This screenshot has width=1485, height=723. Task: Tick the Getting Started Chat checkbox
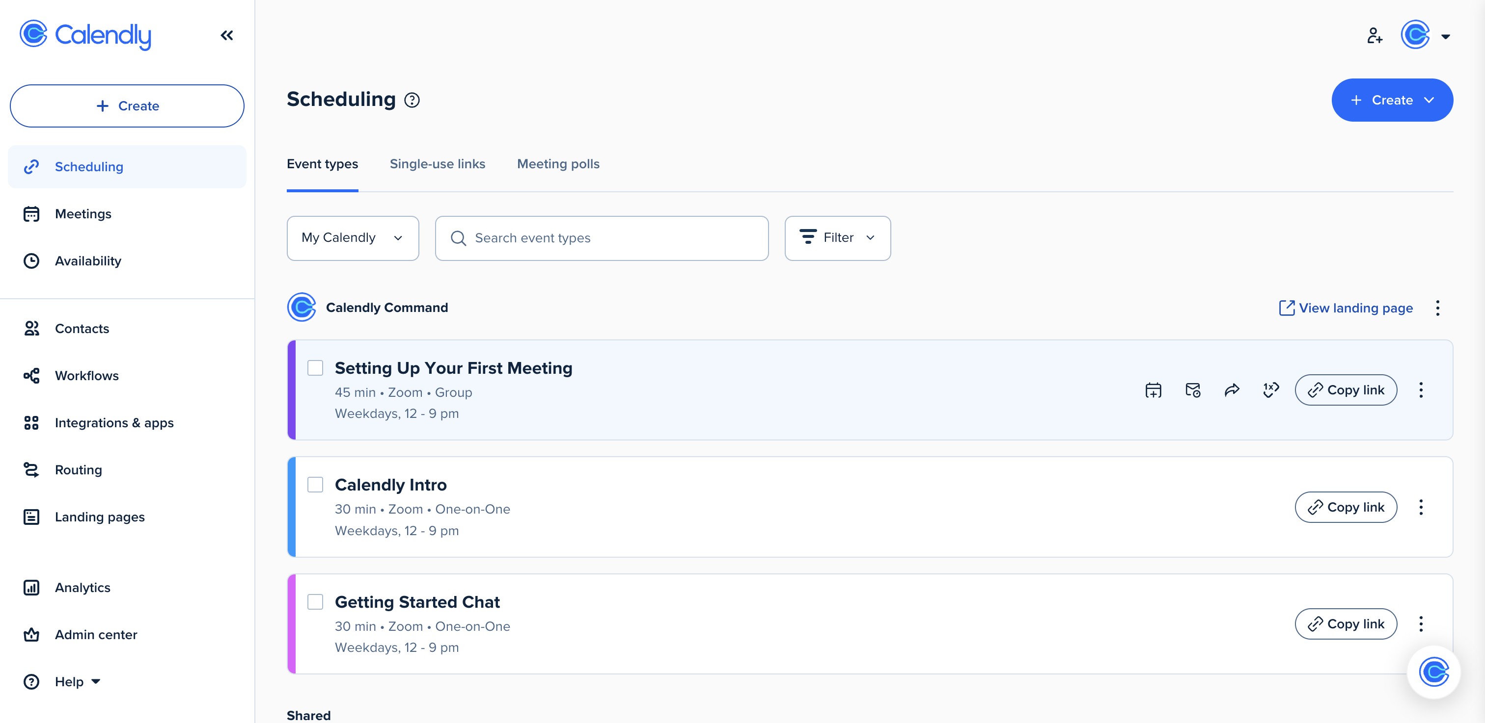315,601
